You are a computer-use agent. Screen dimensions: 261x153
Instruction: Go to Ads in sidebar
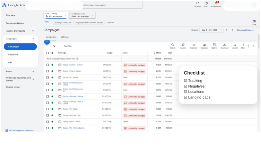[x=10, y=62]
